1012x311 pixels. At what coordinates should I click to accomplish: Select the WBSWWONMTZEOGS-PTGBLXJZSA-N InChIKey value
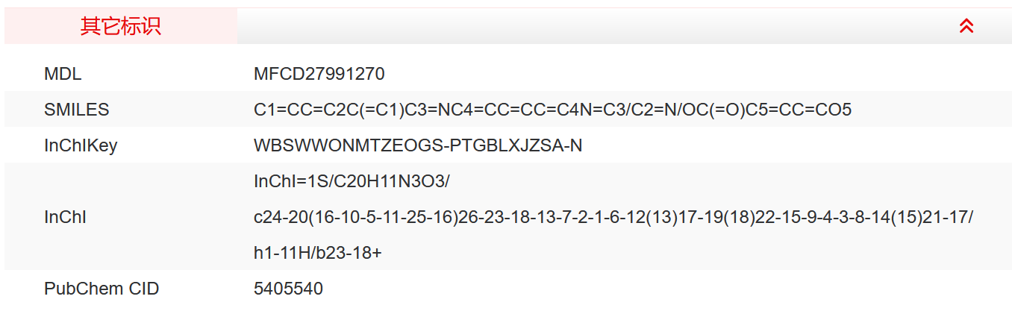[x=418, y=145]
